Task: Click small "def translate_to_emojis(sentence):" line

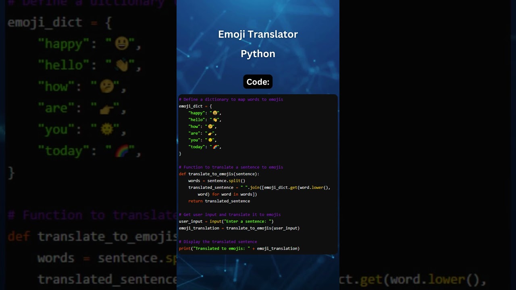Action: (x=219, y=174)
